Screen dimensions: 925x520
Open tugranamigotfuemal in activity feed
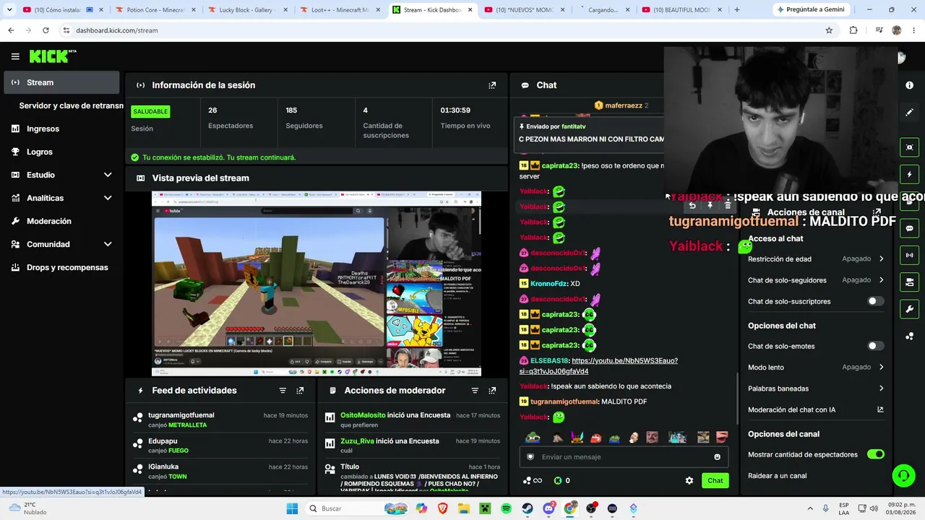point(181,415)
